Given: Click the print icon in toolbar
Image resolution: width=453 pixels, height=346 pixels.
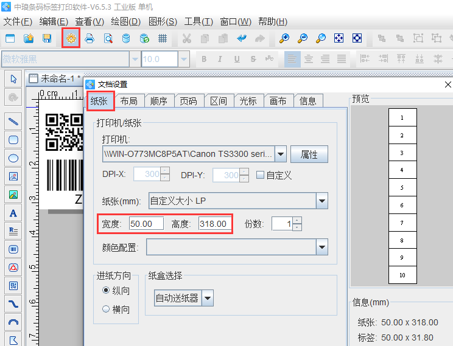Looking at the screenshot, I should coord(90,38).
